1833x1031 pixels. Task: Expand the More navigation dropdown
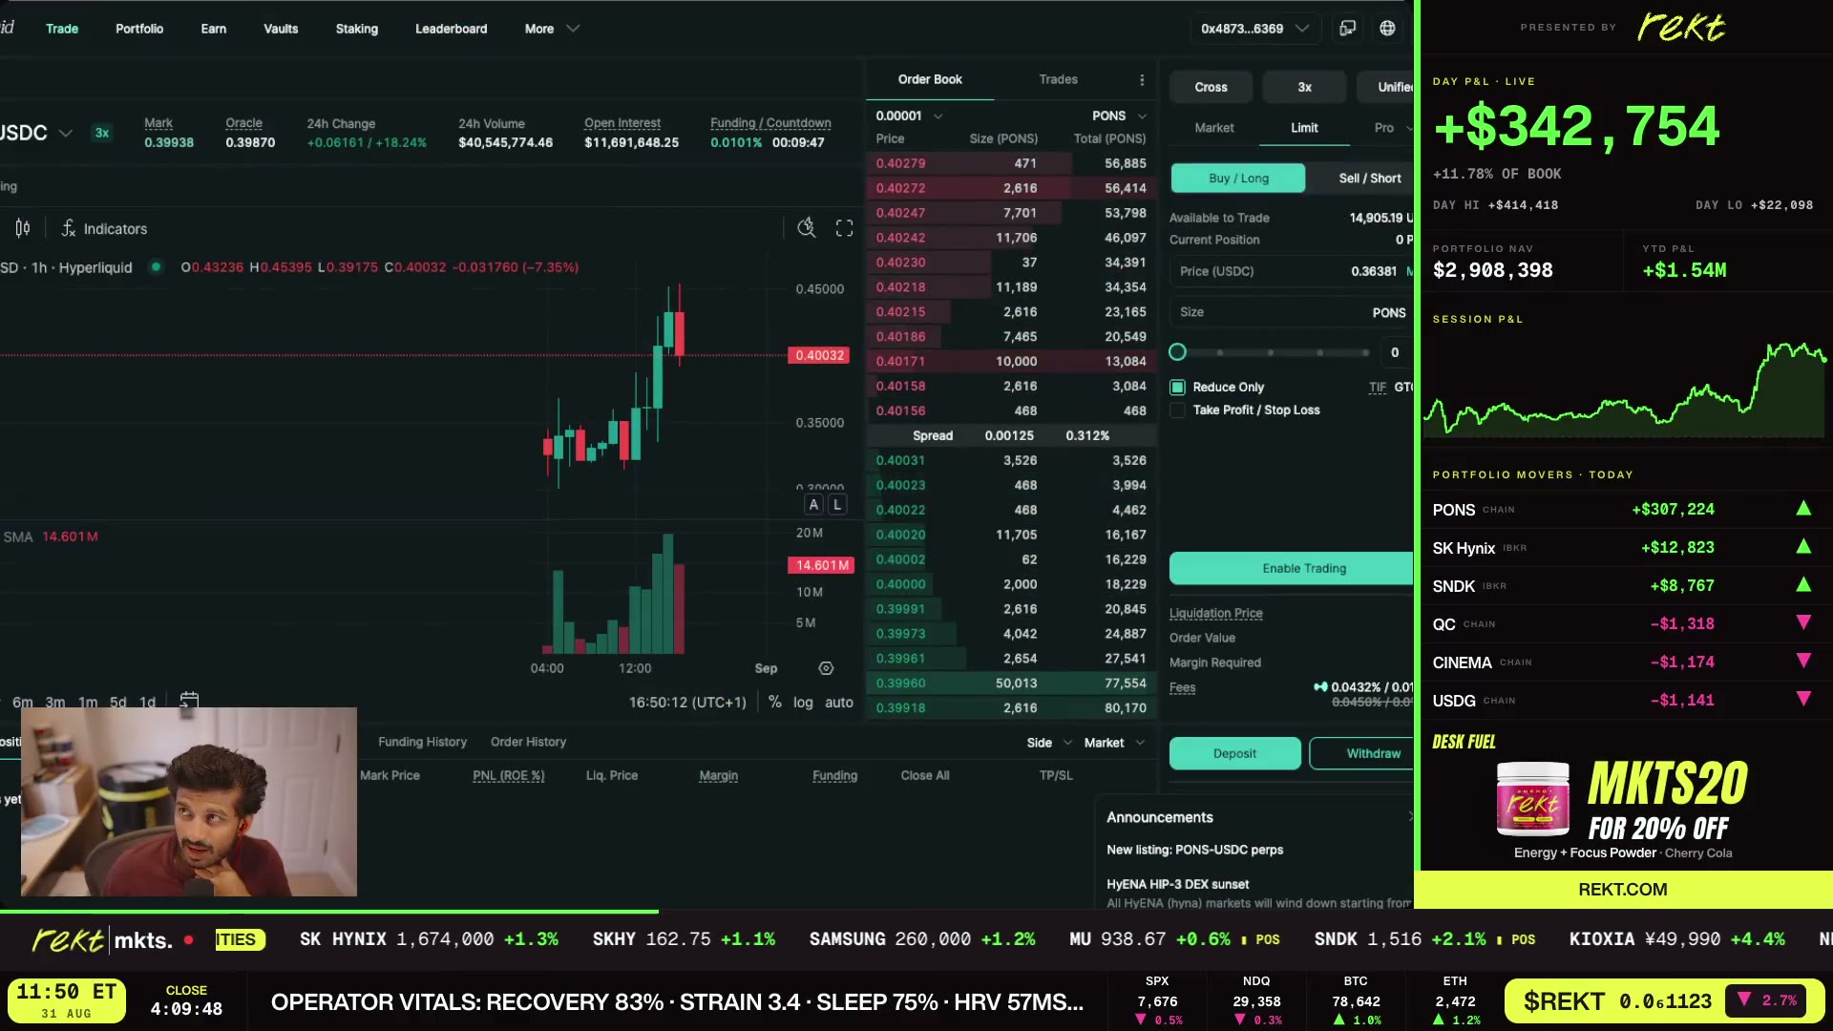552,29
